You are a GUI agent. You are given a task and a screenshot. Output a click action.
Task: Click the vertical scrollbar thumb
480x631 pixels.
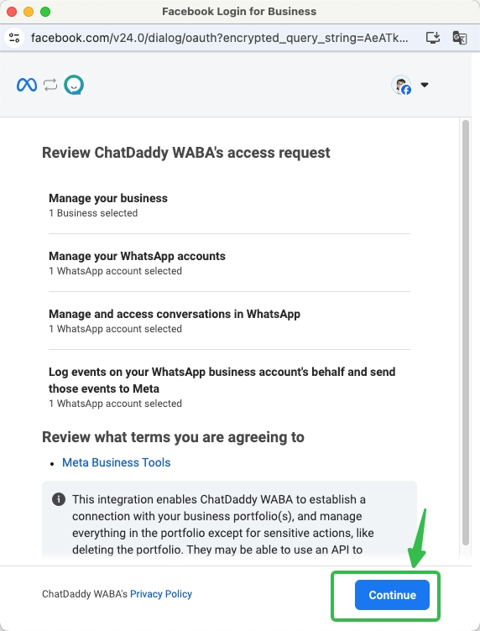point(466,332)
